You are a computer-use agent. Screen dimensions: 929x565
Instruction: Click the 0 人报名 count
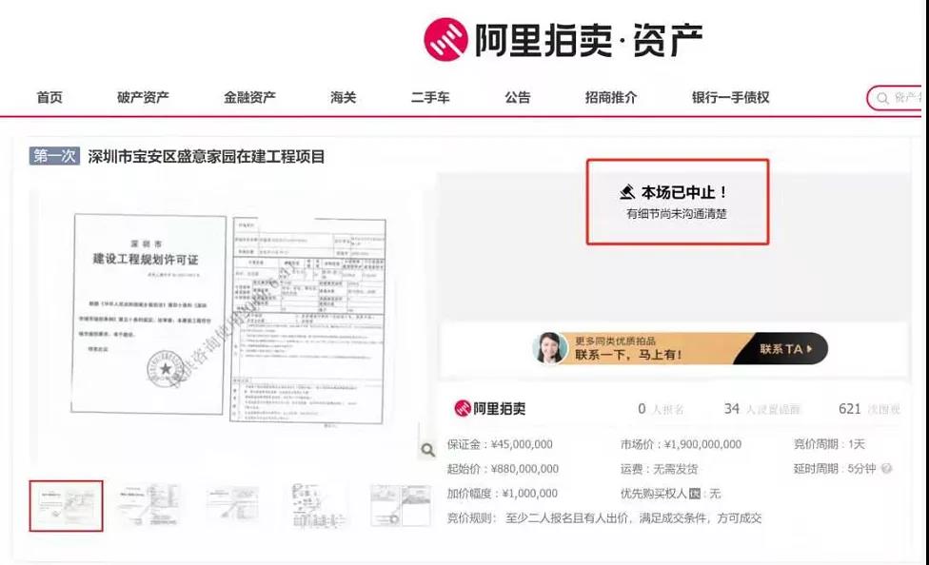click(x=661, y=409)
